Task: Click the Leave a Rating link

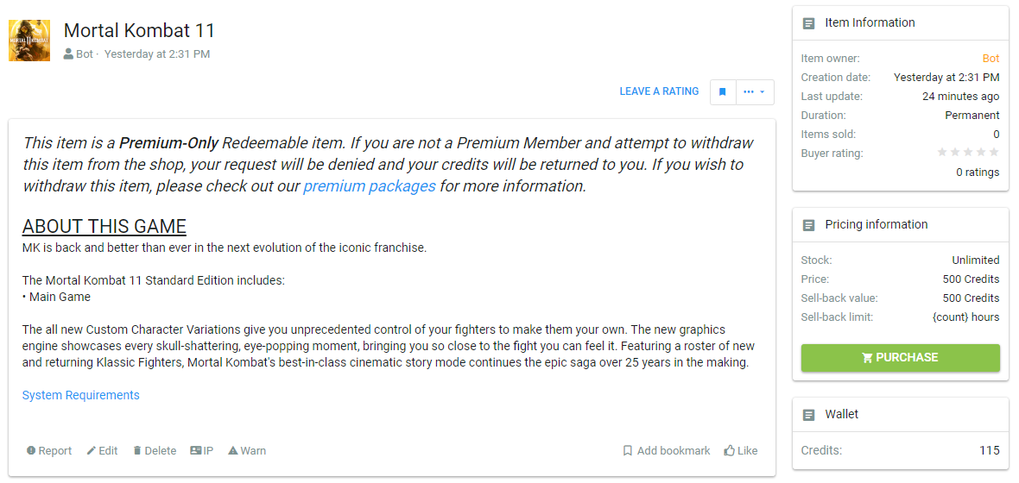Action: 659,91
